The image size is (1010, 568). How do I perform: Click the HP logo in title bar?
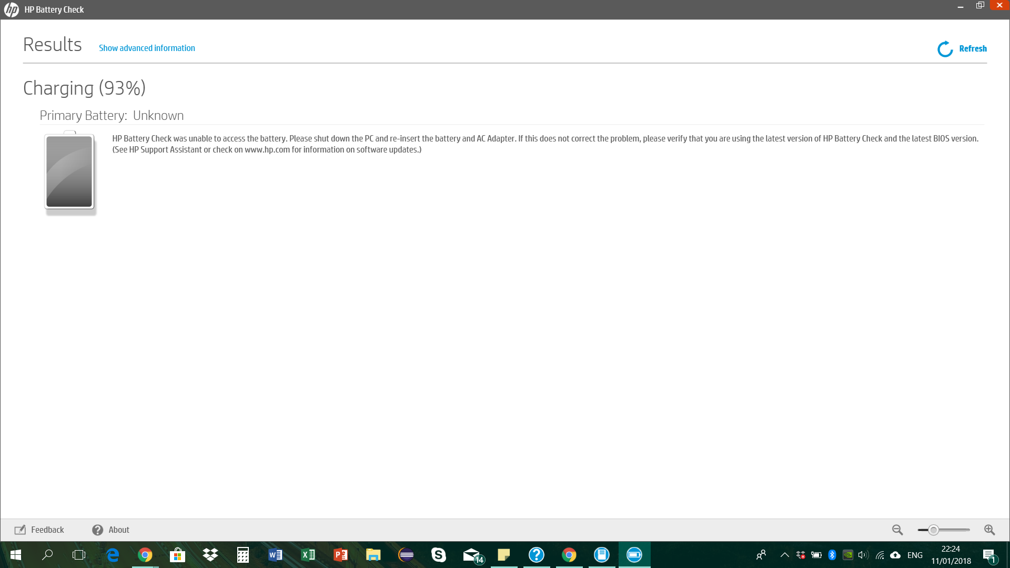point(11,9)
